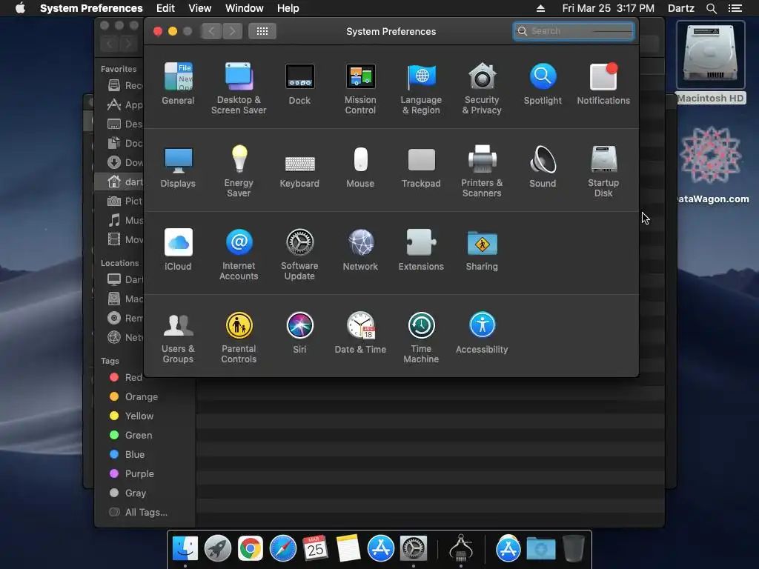Open Launchpad from the Dock
This screenshot has height=569, width=759.
coord(218,549)
